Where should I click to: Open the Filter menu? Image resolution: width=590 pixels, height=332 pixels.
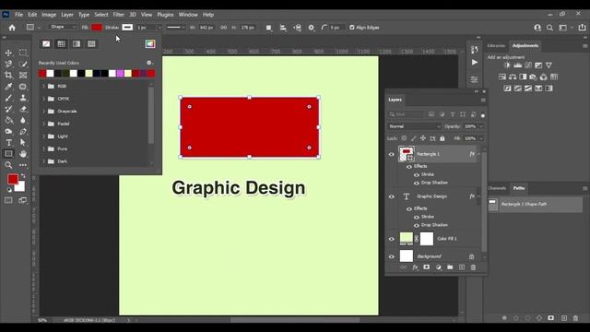pyautogui.click(x=119, y=15)
